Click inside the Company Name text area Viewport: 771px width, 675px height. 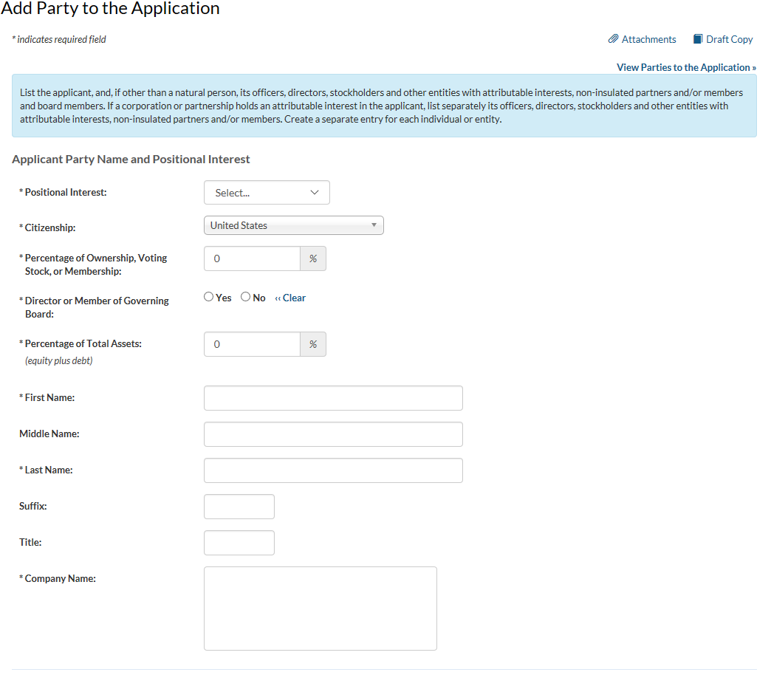321,609
